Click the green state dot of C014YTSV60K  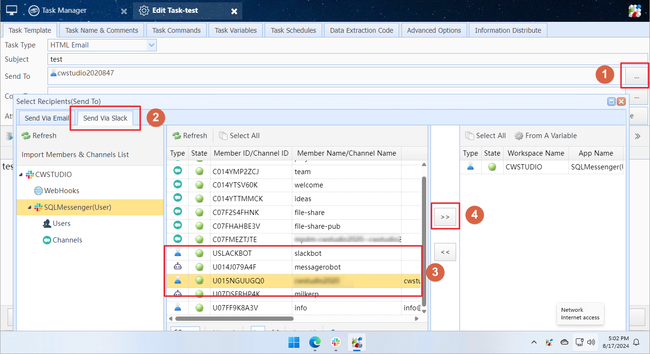tap(199, 185)
